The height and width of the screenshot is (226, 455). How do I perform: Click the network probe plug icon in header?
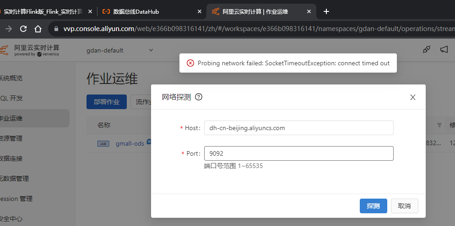tap(426, 49)
